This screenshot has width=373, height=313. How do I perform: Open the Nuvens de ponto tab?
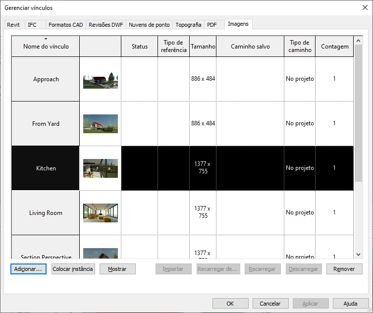149,25
